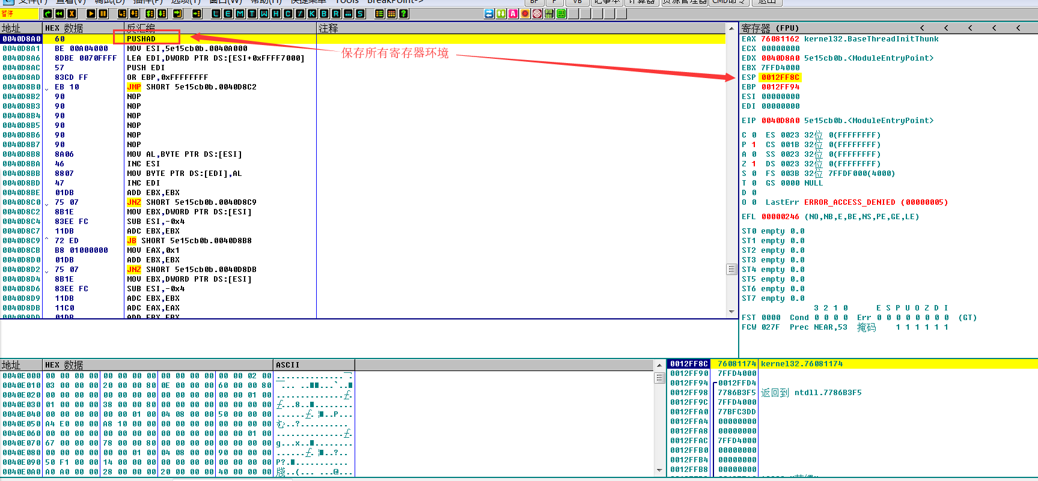The width and height of the screenshot is (1038, 481).
Task: Select the EAX register value 76081162
Action: 780,39
